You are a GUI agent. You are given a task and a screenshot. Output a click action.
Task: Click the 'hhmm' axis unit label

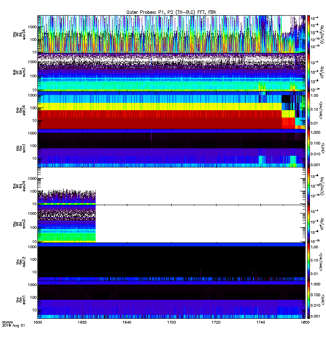[7, 322]
